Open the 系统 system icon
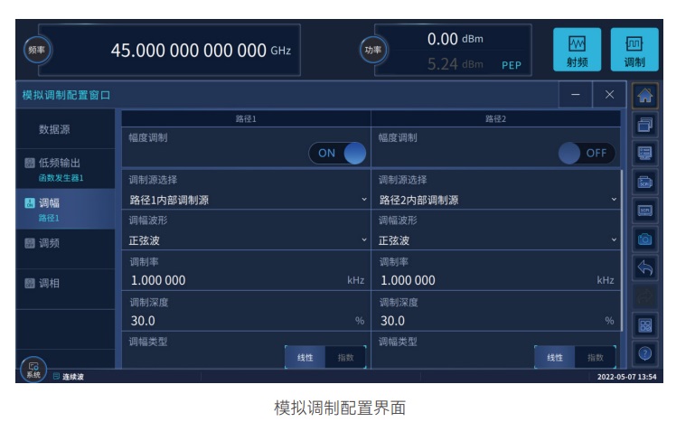This screenshot has width=695, height=422. [x=33, y=369]
